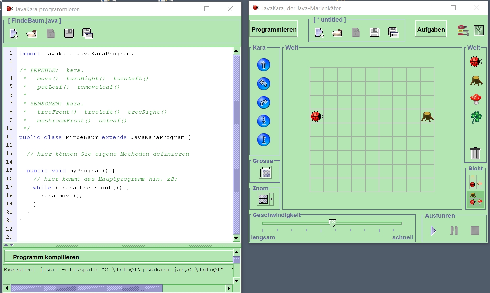Open the Aufgaben exercises button
Screen dimensions: 490x293
pos(431,29)
